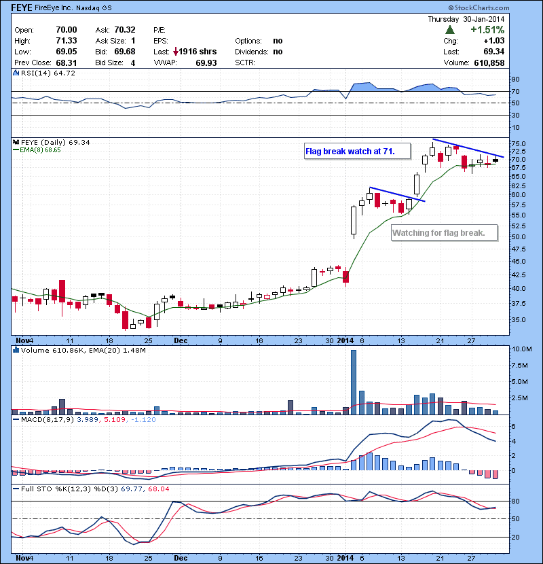
Task: Click the 'Watching for flag break.' annotation box
Action: click(444, 232)
